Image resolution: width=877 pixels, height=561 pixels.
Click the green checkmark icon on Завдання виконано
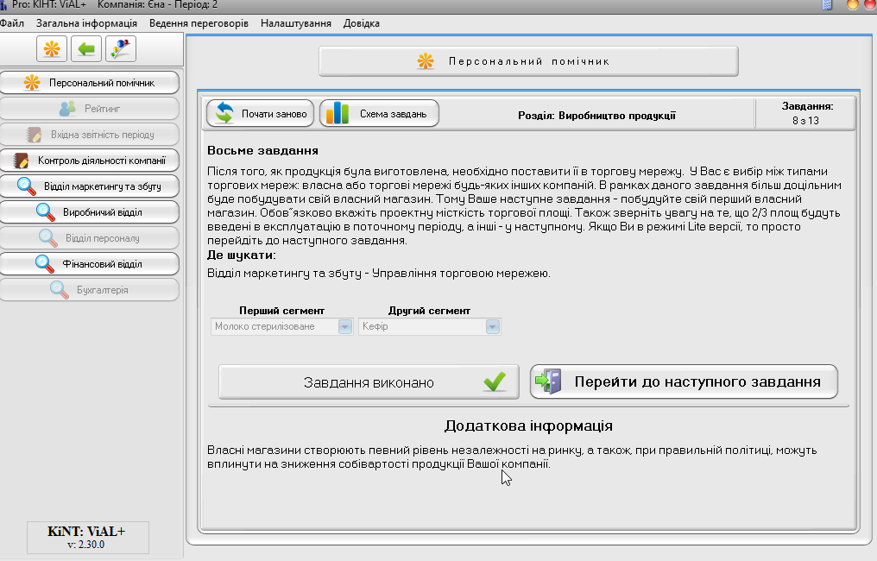coord(495,381)
